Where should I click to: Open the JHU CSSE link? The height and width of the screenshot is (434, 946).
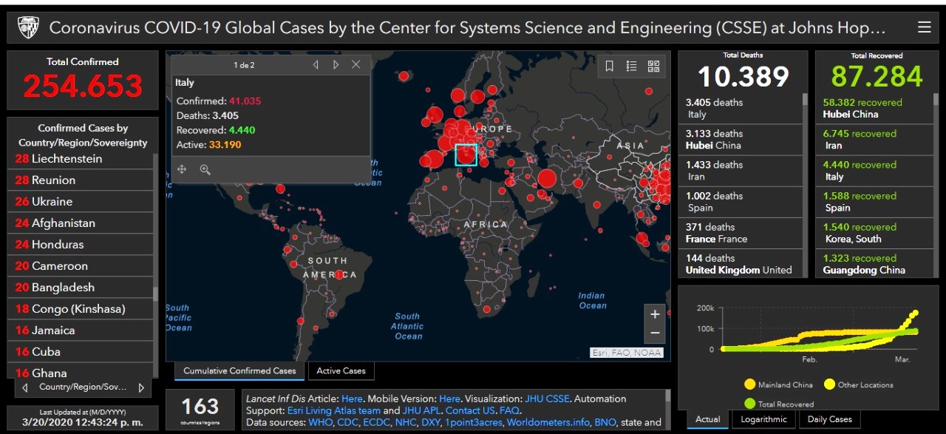pos(547,399)
